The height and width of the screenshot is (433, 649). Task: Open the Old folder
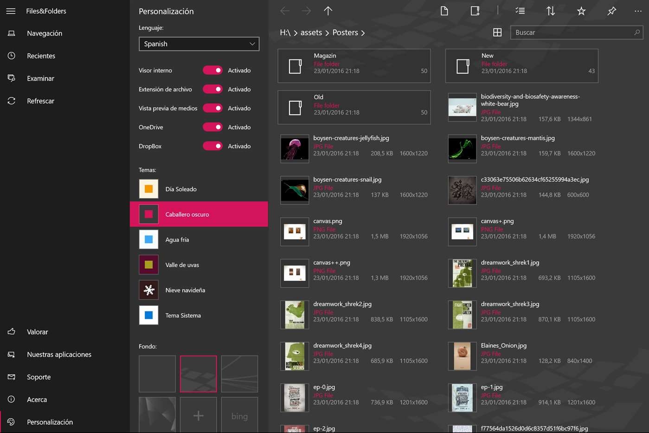[x=354, y=107]
